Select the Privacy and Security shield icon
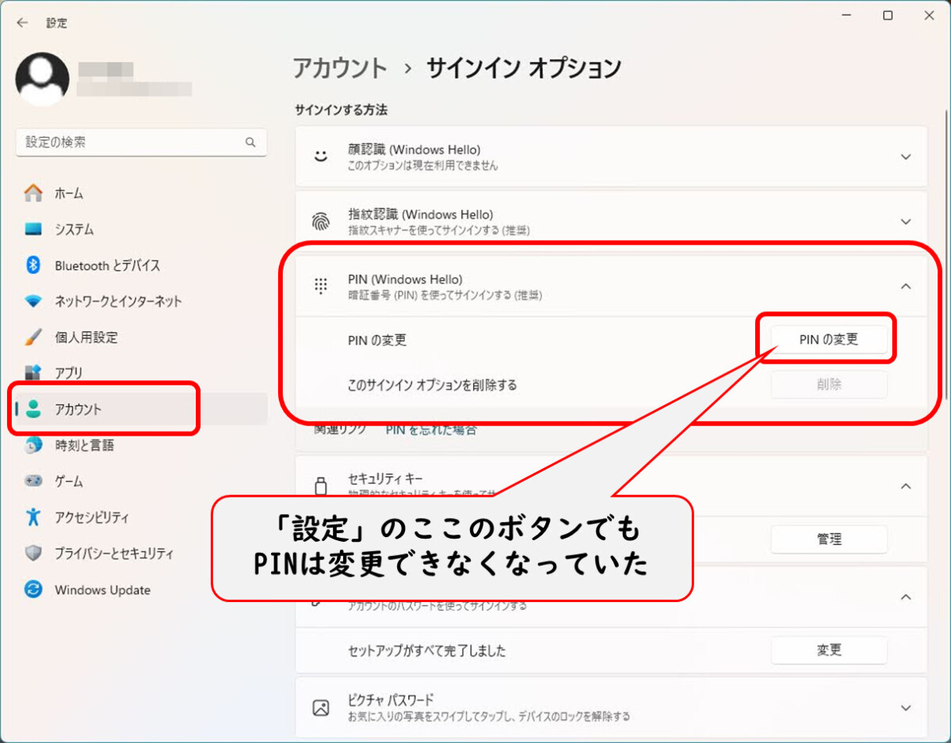This screenshot has height=743, width=951. click(x=33, y=554)
